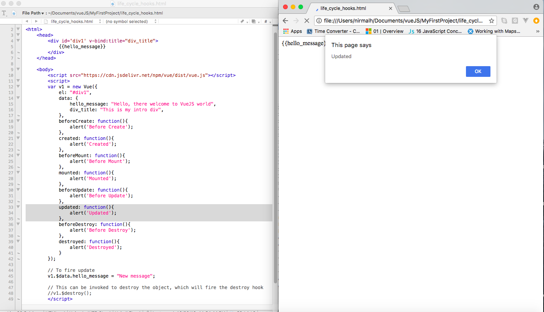The image size is (544, 312).
Task: Close the life_cycle_hooks.html Chrome tab
Action: 391,8
